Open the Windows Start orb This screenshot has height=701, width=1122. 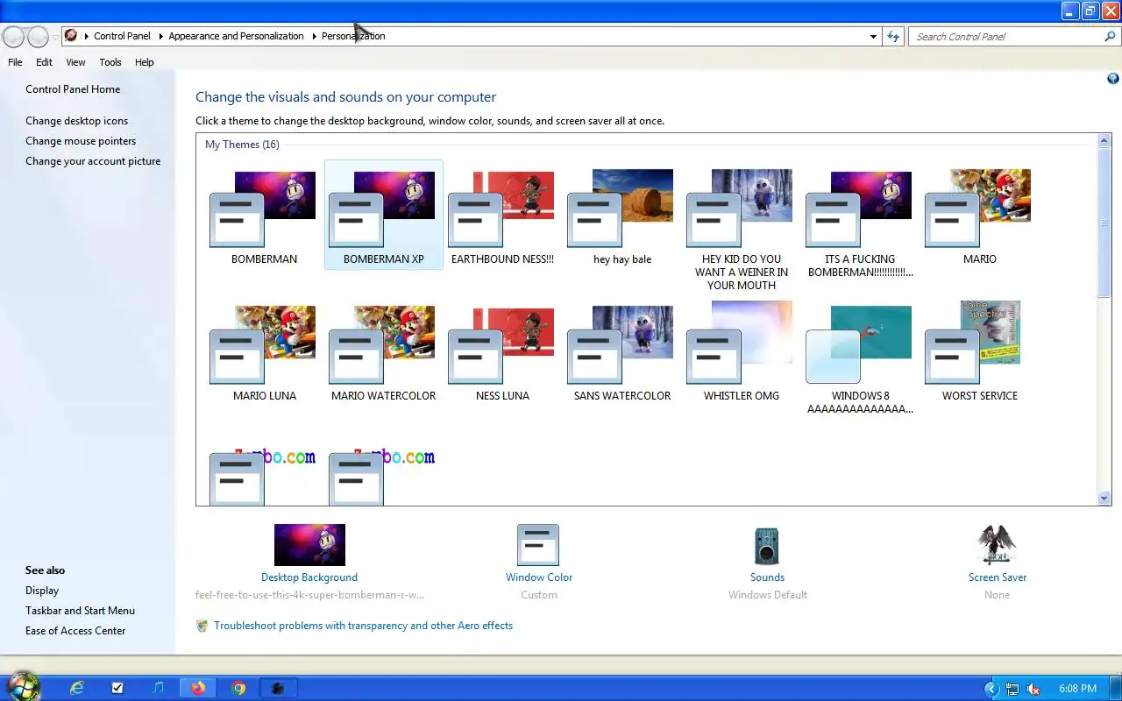click(x=23, y=686)
